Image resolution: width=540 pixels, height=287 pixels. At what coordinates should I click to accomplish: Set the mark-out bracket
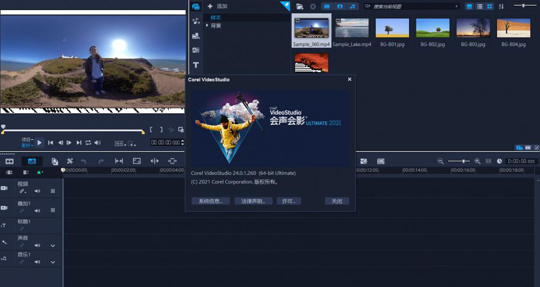[161, 130]
